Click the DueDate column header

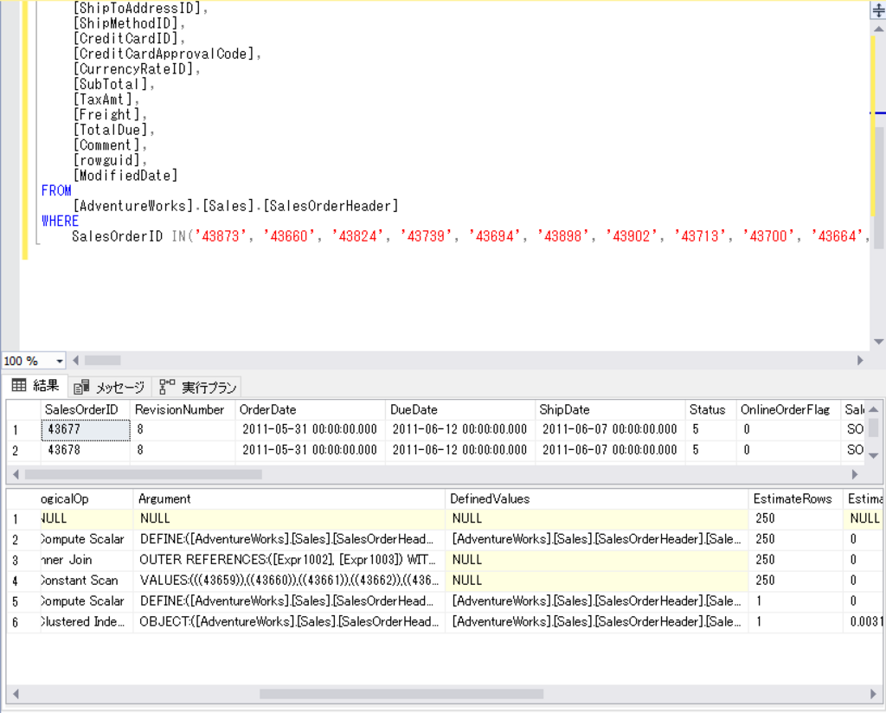click(460, 409)
